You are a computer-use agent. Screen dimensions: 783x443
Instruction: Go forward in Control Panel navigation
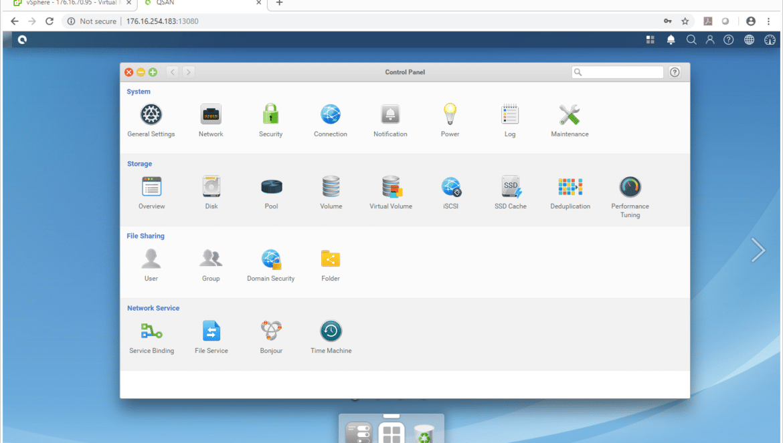pos(188,72)
